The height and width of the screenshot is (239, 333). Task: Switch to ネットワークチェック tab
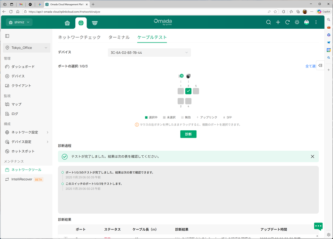click(x=80, y=37)
